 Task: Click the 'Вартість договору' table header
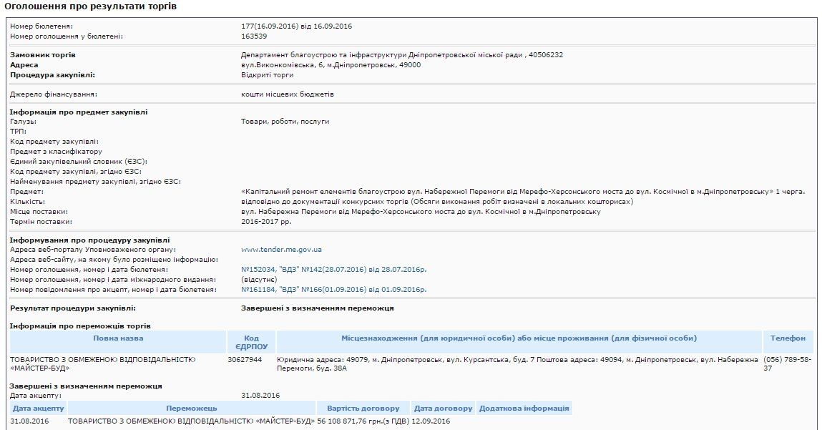363,408
